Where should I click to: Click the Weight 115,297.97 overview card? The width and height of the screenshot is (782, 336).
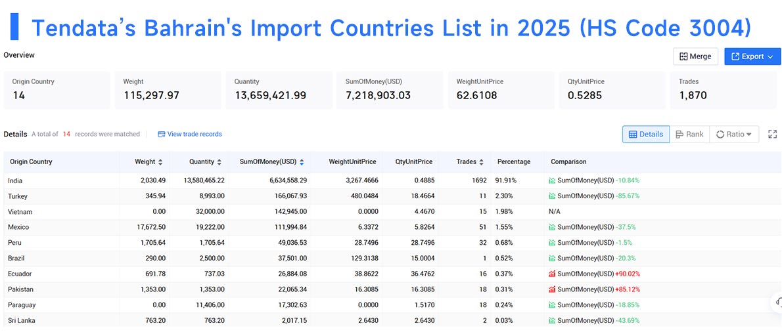click(x=168, y=90)
